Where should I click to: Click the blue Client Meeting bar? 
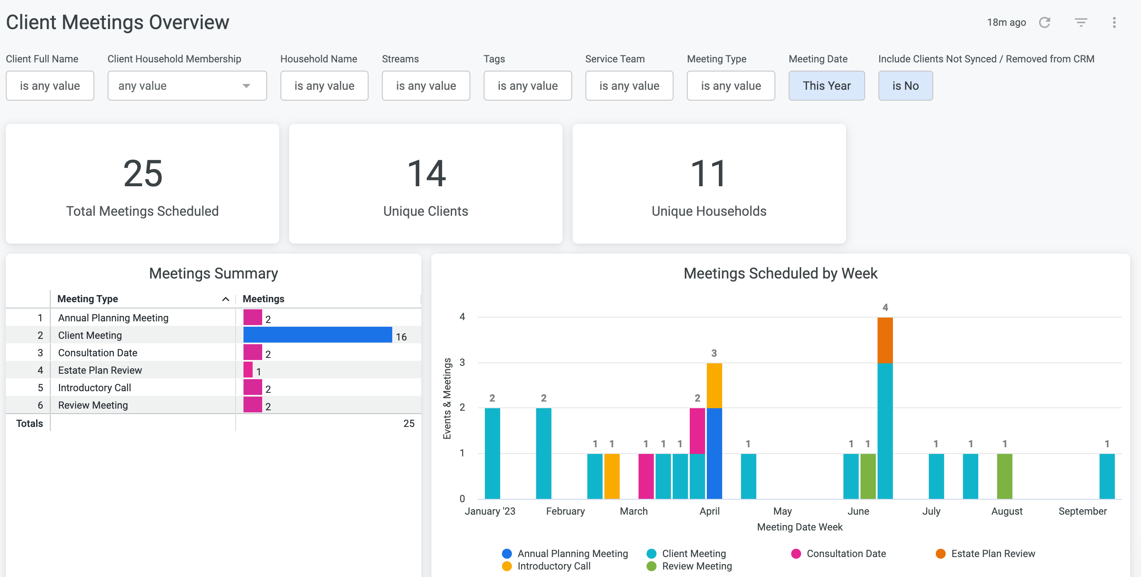point(317,335)
